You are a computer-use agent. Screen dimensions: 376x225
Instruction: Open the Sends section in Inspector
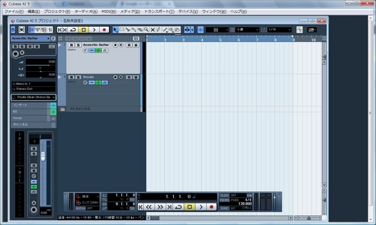tap(31, 118)
